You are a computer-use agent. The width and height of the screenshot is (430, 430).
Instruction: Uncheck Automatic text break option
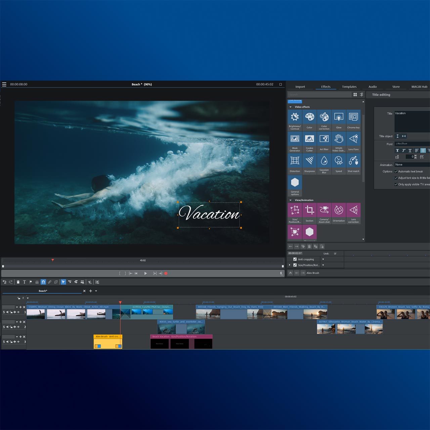pos(396,171)
